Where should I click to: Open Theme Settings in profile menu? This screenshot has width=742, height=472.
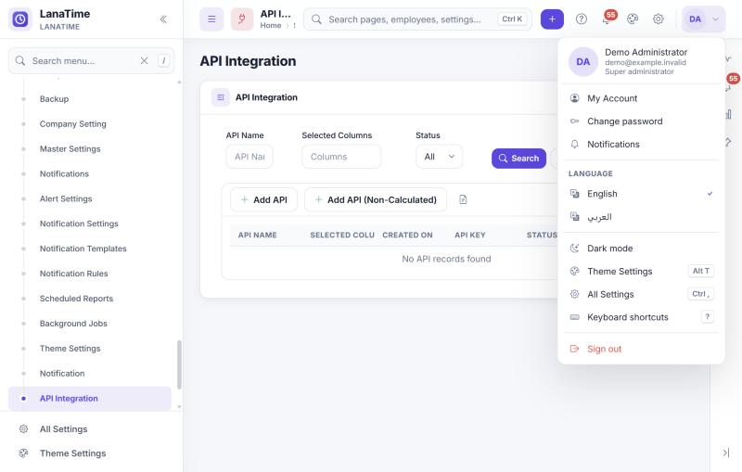(641, 272)
